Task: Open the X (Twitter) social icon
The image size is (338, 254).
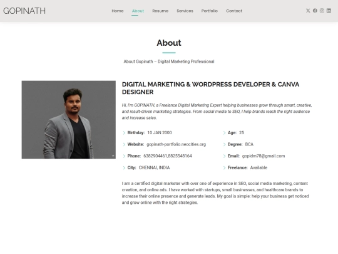Action: tap(308, 11)
